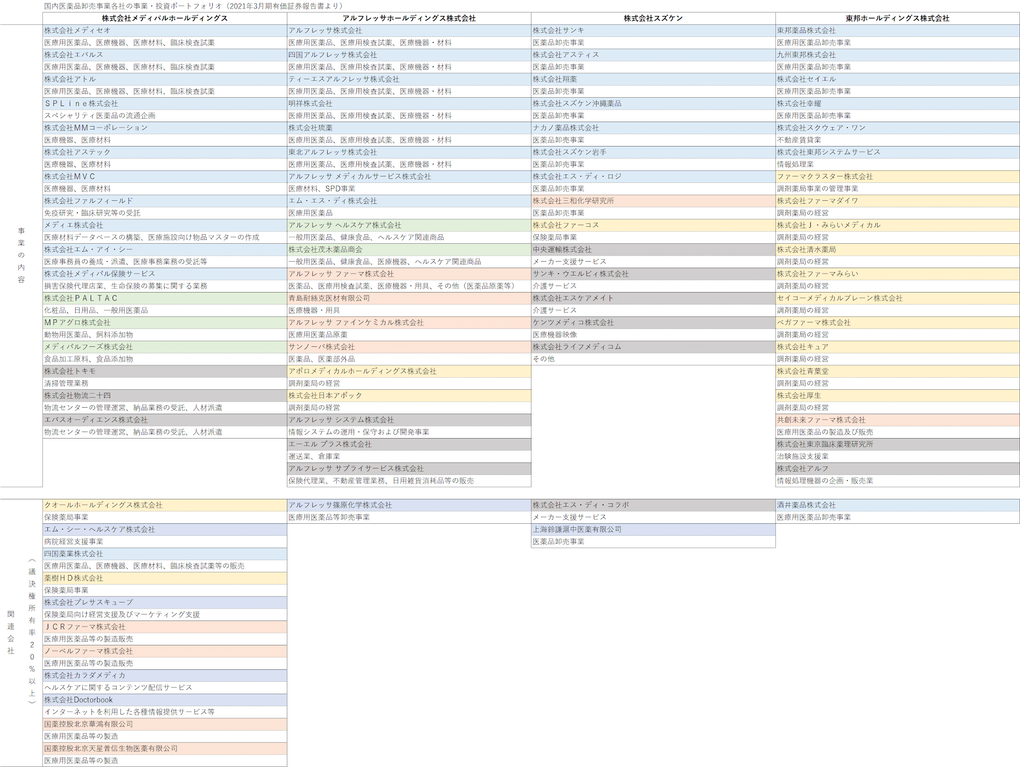Select cell 株式会社サンキ
This screenshot has height=767, width=1020.
click(653, 30)
